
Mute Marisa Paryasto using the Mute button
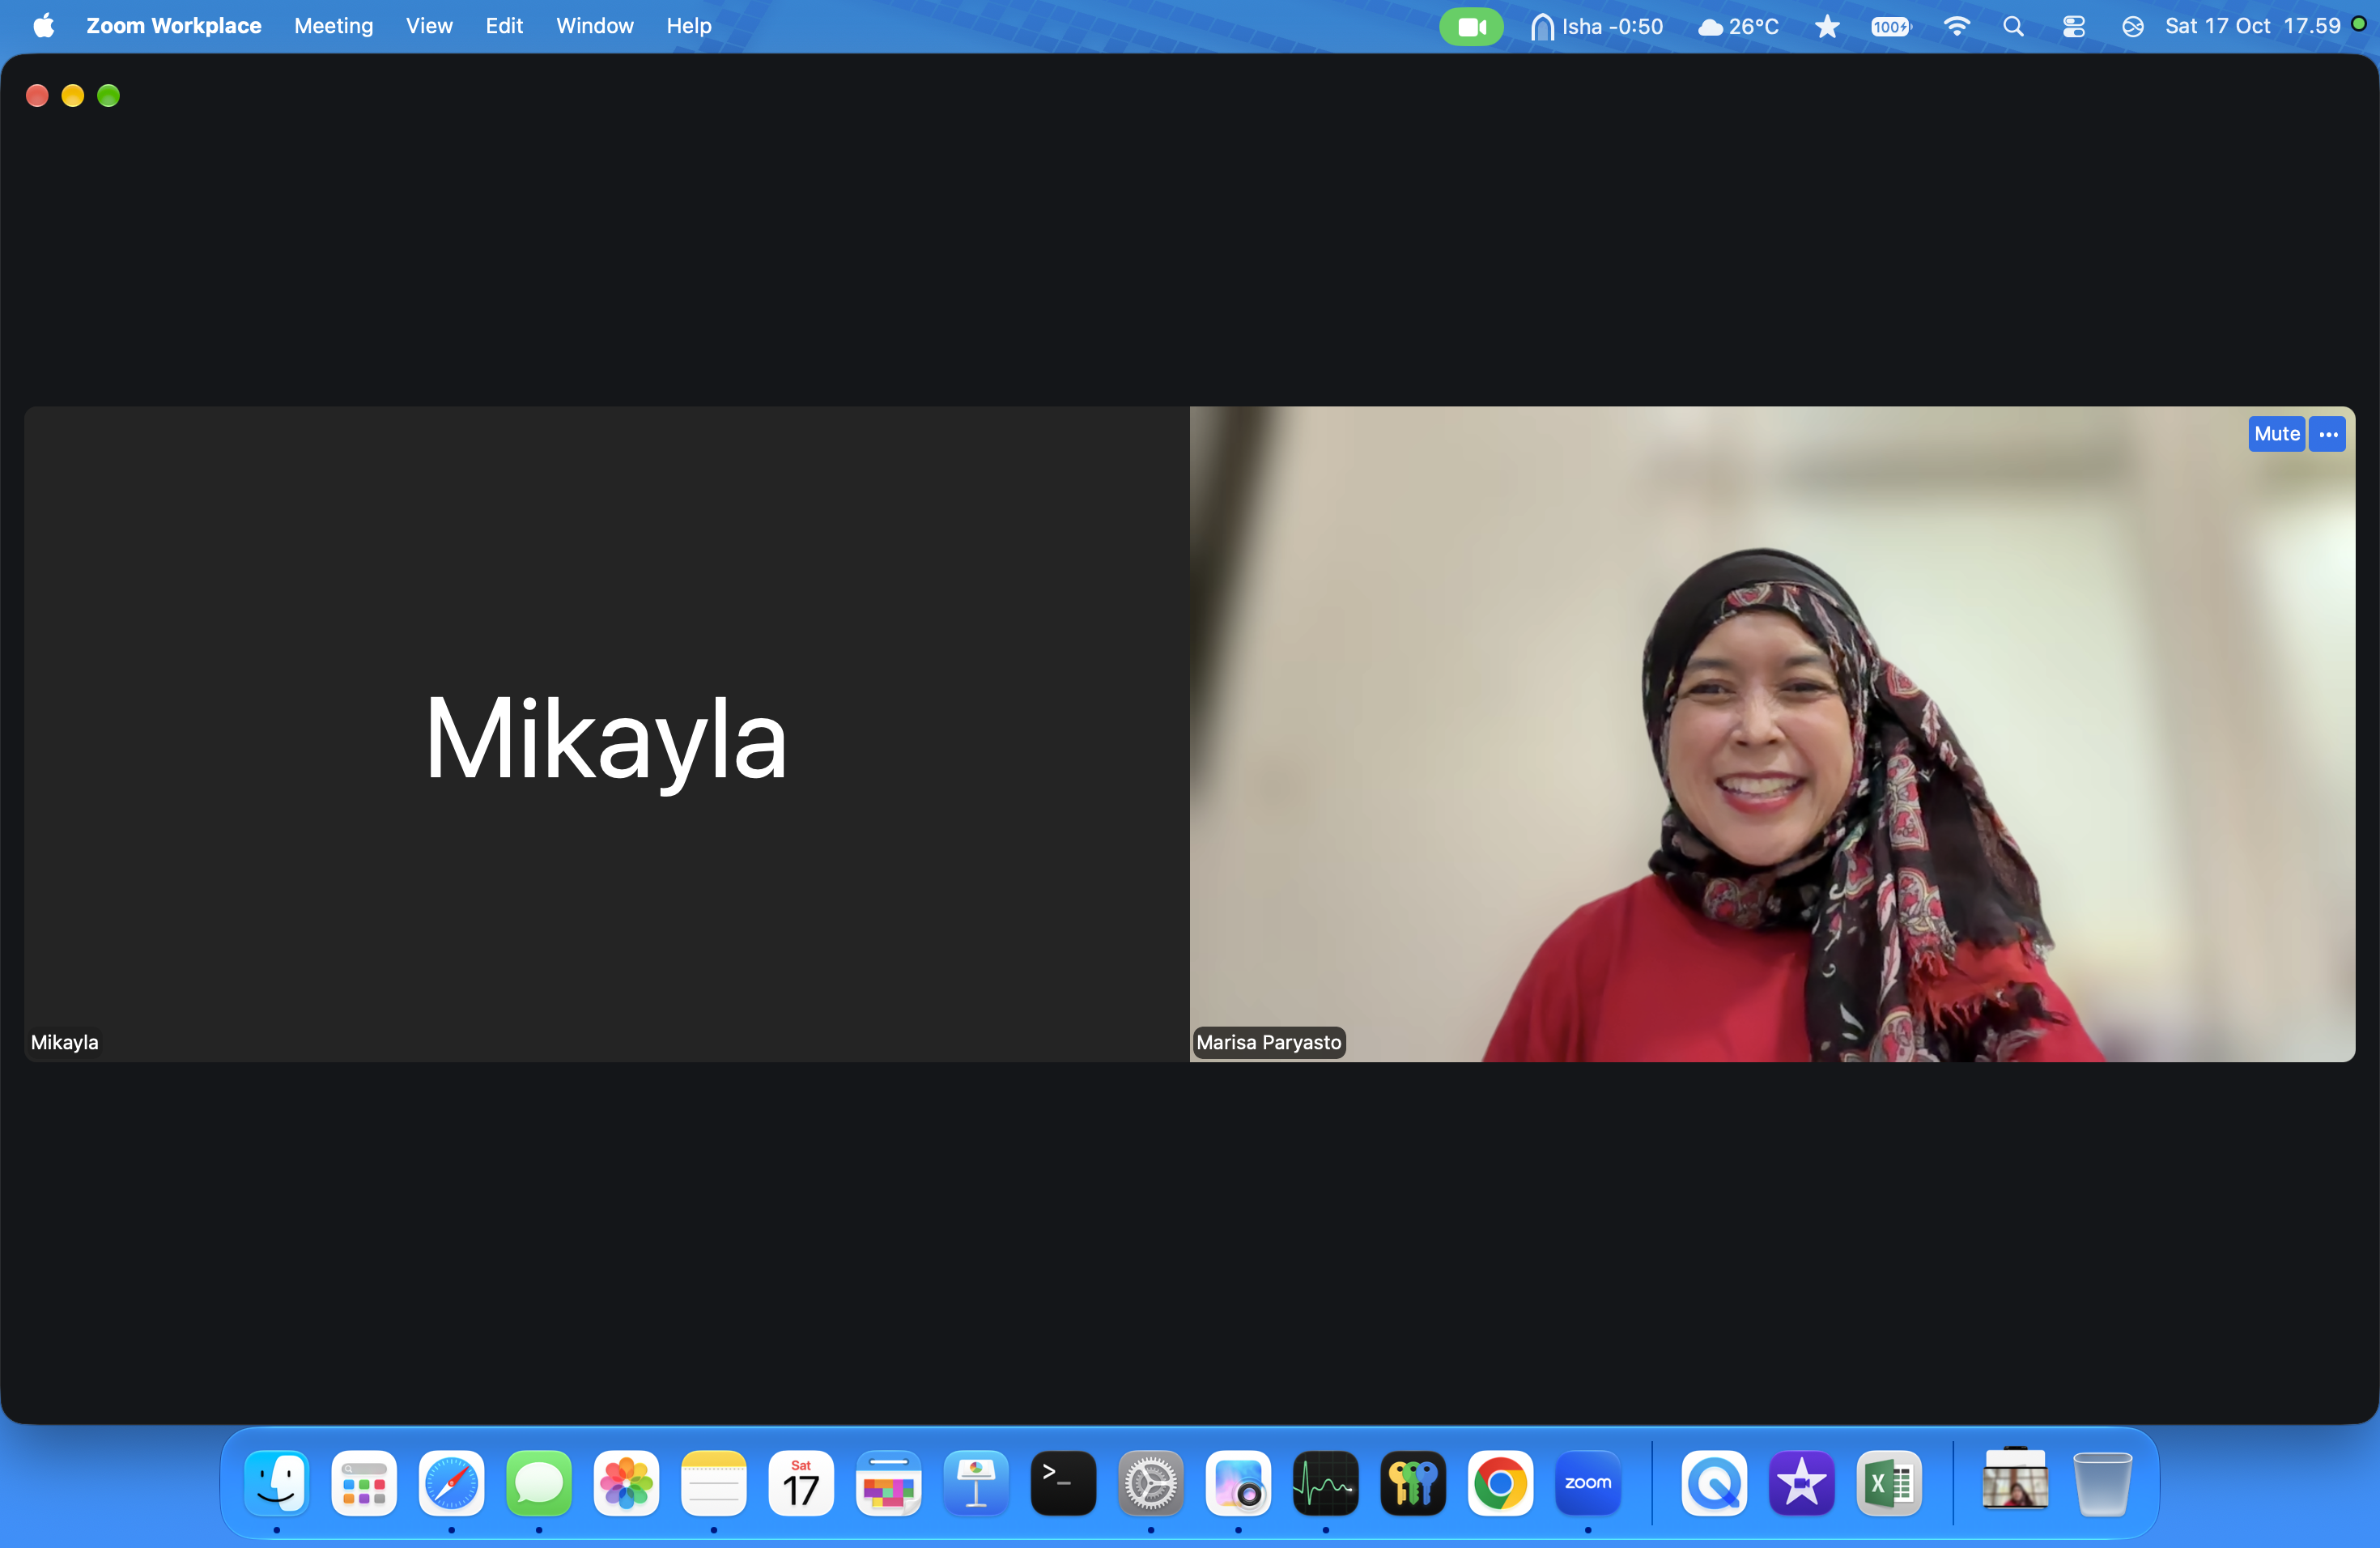2276,434
